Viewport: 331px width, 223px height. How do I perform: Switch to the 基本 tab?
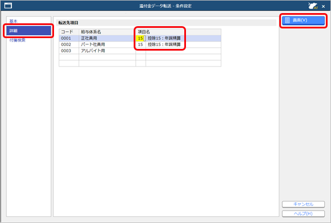tap(13, 21)
